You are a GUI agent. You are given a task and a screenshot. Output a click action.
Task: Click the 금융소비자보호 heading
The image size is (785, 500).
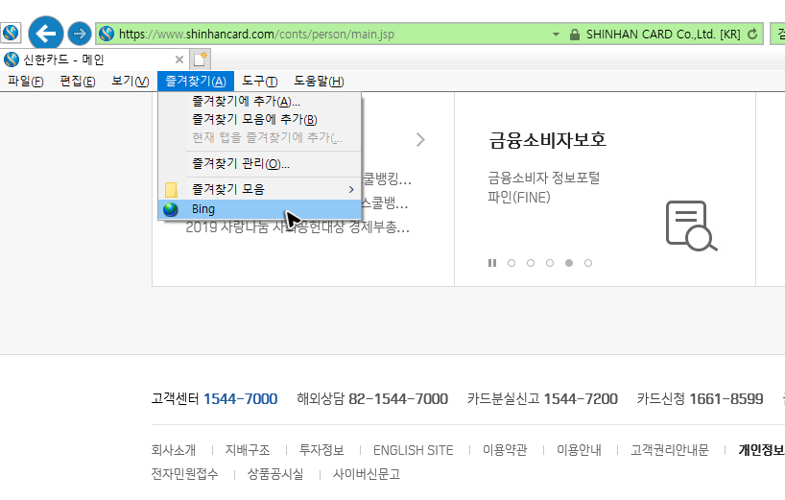(x=548, y=140)
